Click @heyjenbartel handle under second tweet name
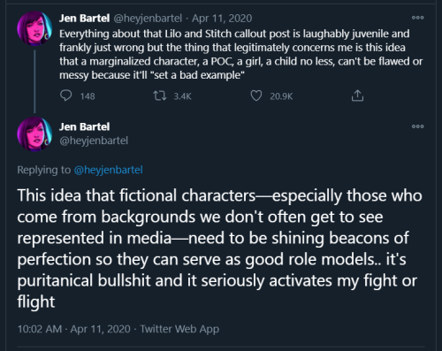Screen dimensions: 442x351 (94, 141)
